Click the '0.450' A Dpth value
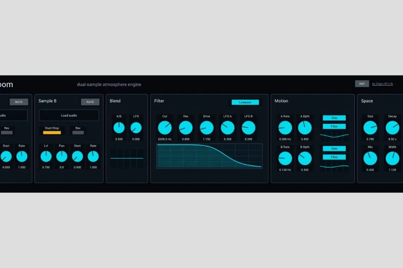This screenshot has width=403, height=268. [x=305, y=139]
